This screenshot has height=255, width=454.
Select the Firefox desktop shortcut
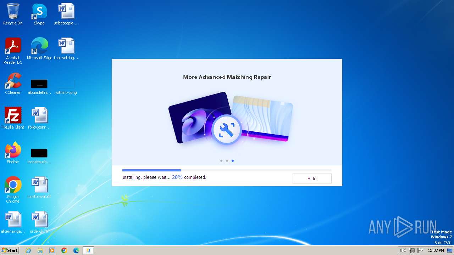[13, 153]
